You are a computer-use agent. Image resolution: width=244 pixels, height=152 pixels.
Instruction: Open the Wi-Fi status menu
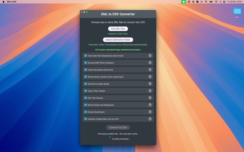(x=216, y=2)
